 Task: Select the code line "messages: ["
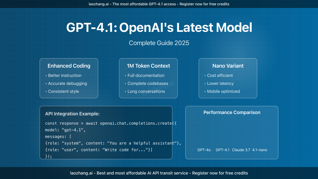point(58,137)
